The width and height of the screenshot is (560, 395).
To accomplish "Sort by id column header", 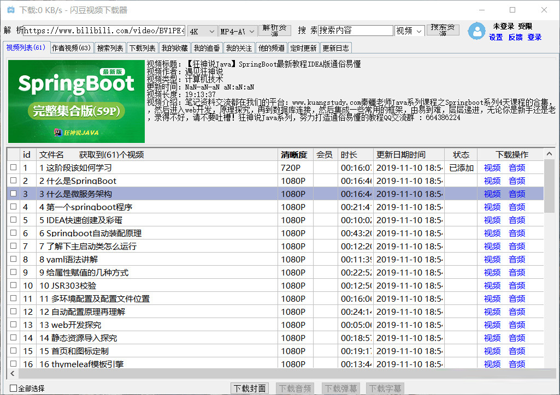I will tap(28, 155).
